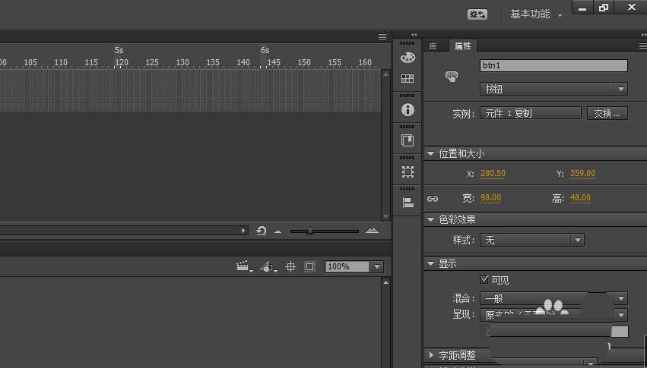Click the timeline loop reset arrow icon

point(262,231)
